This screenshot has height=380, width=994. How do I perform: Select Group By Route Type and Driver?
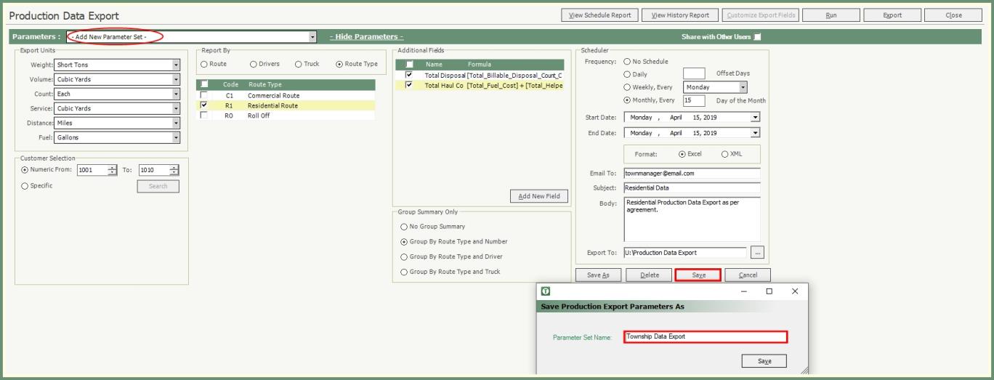(404, 256)
